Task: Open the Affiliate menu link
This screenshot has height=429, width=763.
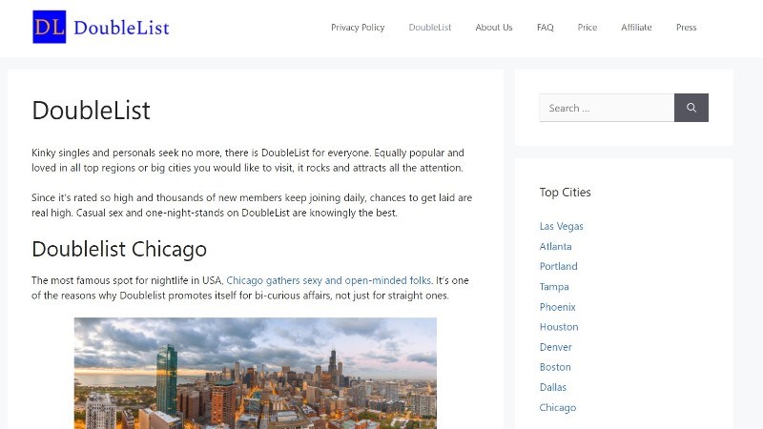Action: coord(636,28)
